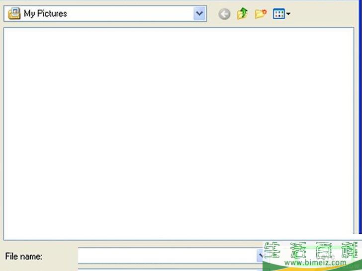The width and height of the screenshot is (362, 271).
Task: Select the My Pictures location text
Action: (x=45, y=14)
